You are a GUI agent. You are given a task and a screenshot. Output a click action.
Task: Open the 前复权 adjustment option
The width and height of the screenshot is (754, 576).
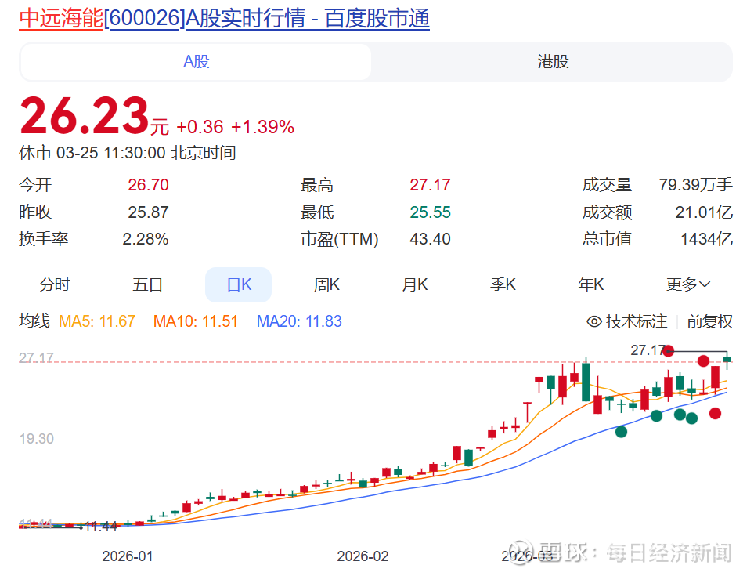709,321
